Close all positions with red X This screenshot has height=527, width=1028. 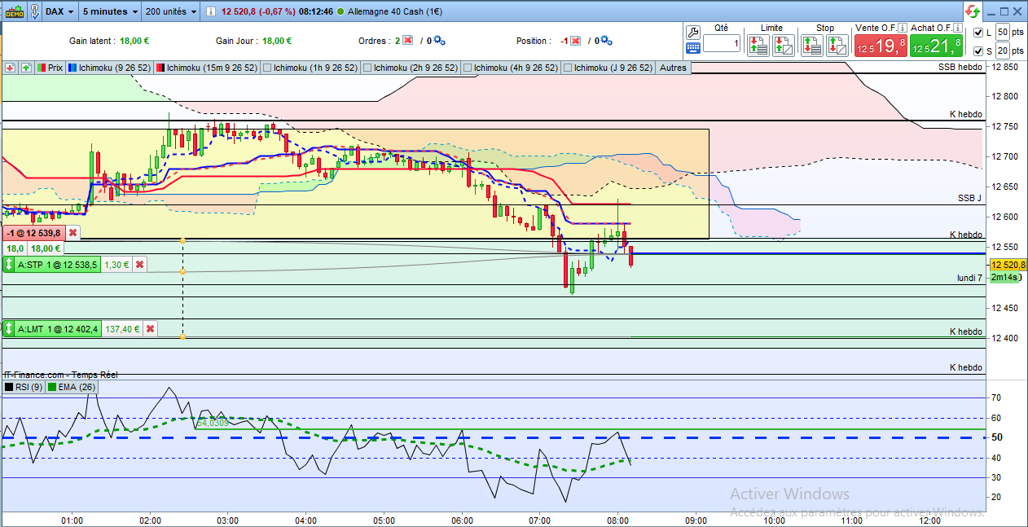574,41
